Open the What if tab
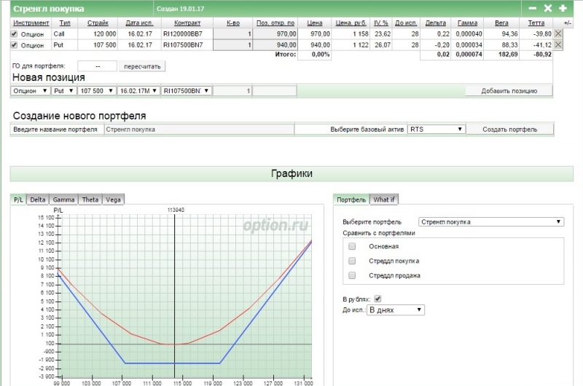 click(x=384, y=200)
